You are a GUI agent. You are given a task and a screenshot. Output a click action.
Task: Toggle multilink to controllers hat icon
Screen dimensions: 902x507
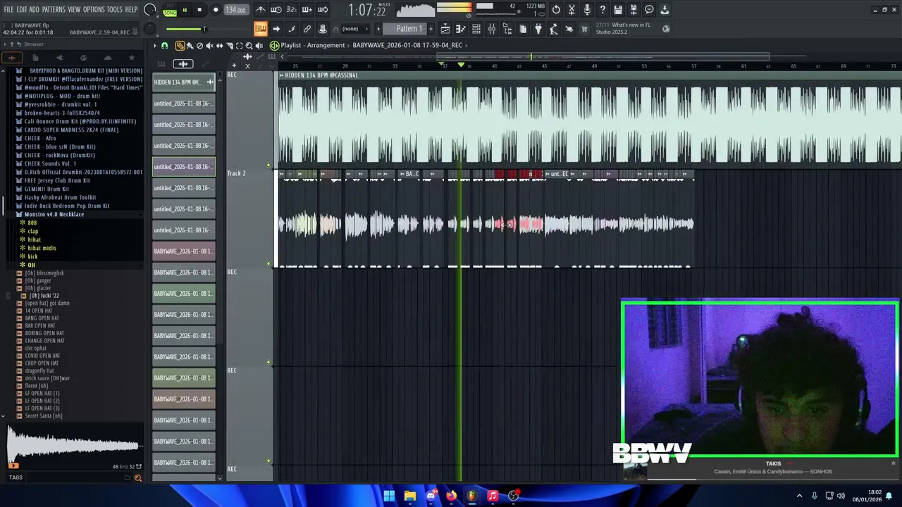click(323, 29)
